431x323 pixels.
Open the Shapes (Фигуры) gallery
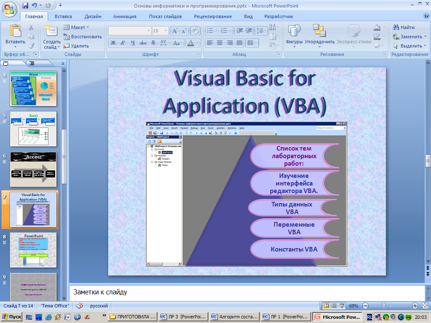[x=294, y=36]
